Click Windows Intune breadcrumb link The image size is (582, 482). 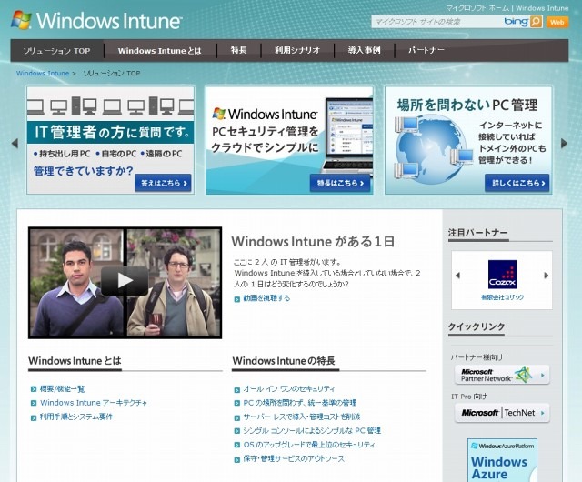(x=43, y=73)
